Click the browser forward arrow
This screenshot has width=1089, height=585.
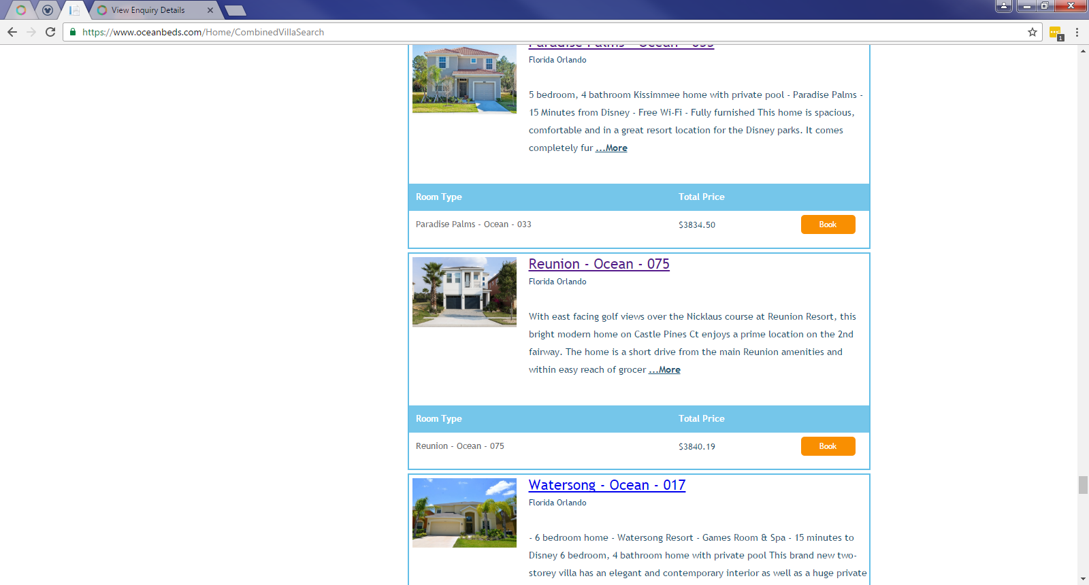coord(31,32)
